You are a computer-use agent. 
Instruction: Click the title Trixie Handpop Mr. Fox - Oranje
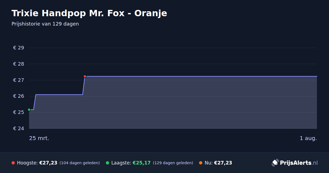[89, 13]
